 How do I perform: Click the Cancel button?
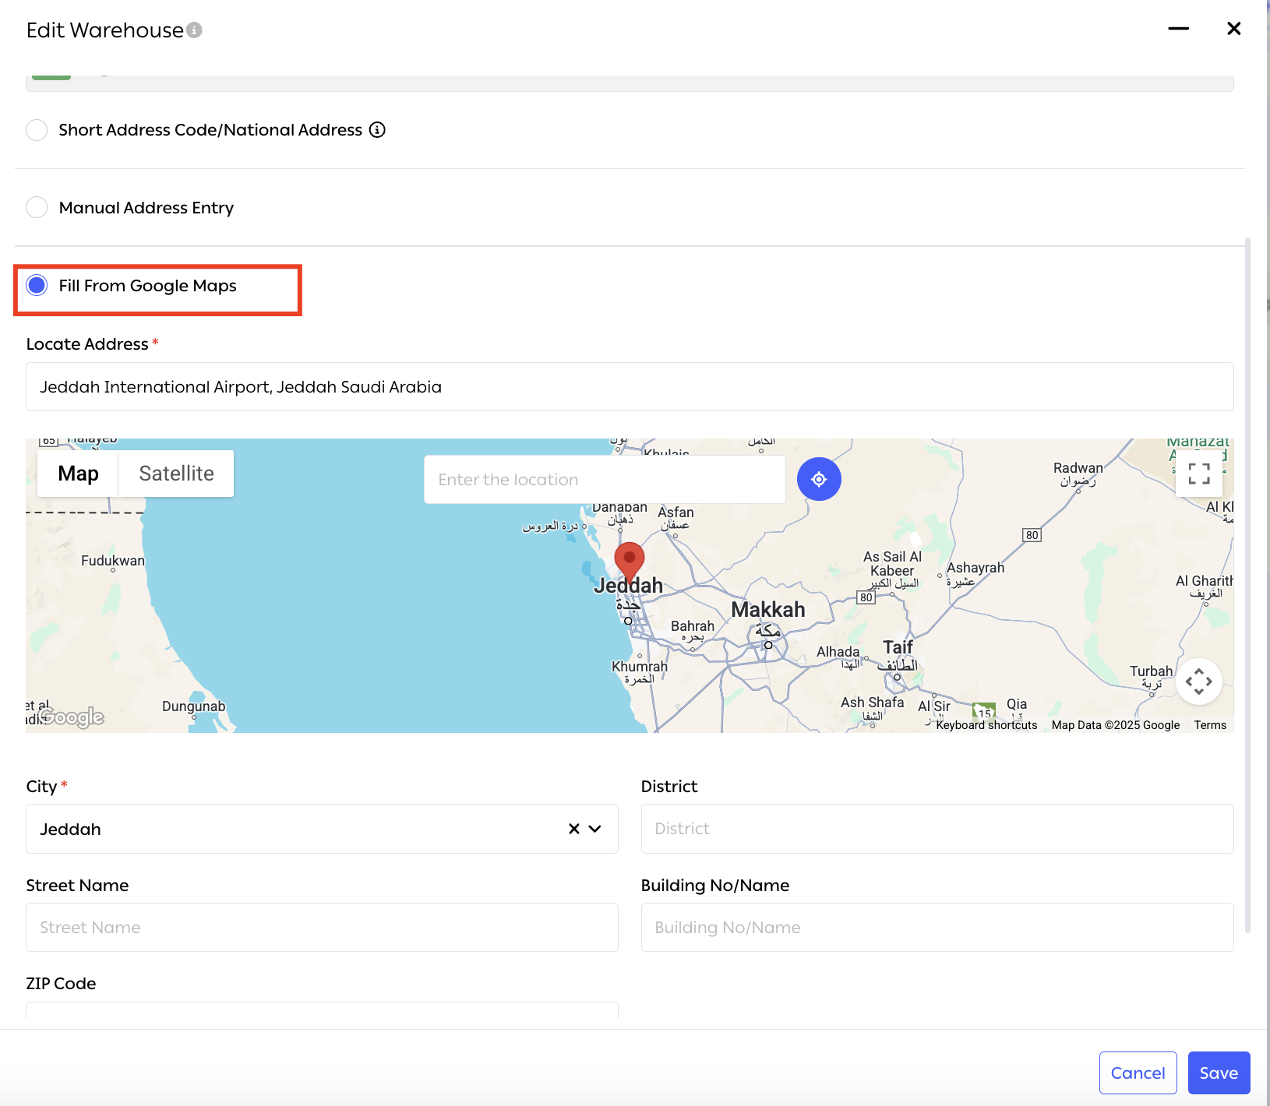coord(1138,1073)
